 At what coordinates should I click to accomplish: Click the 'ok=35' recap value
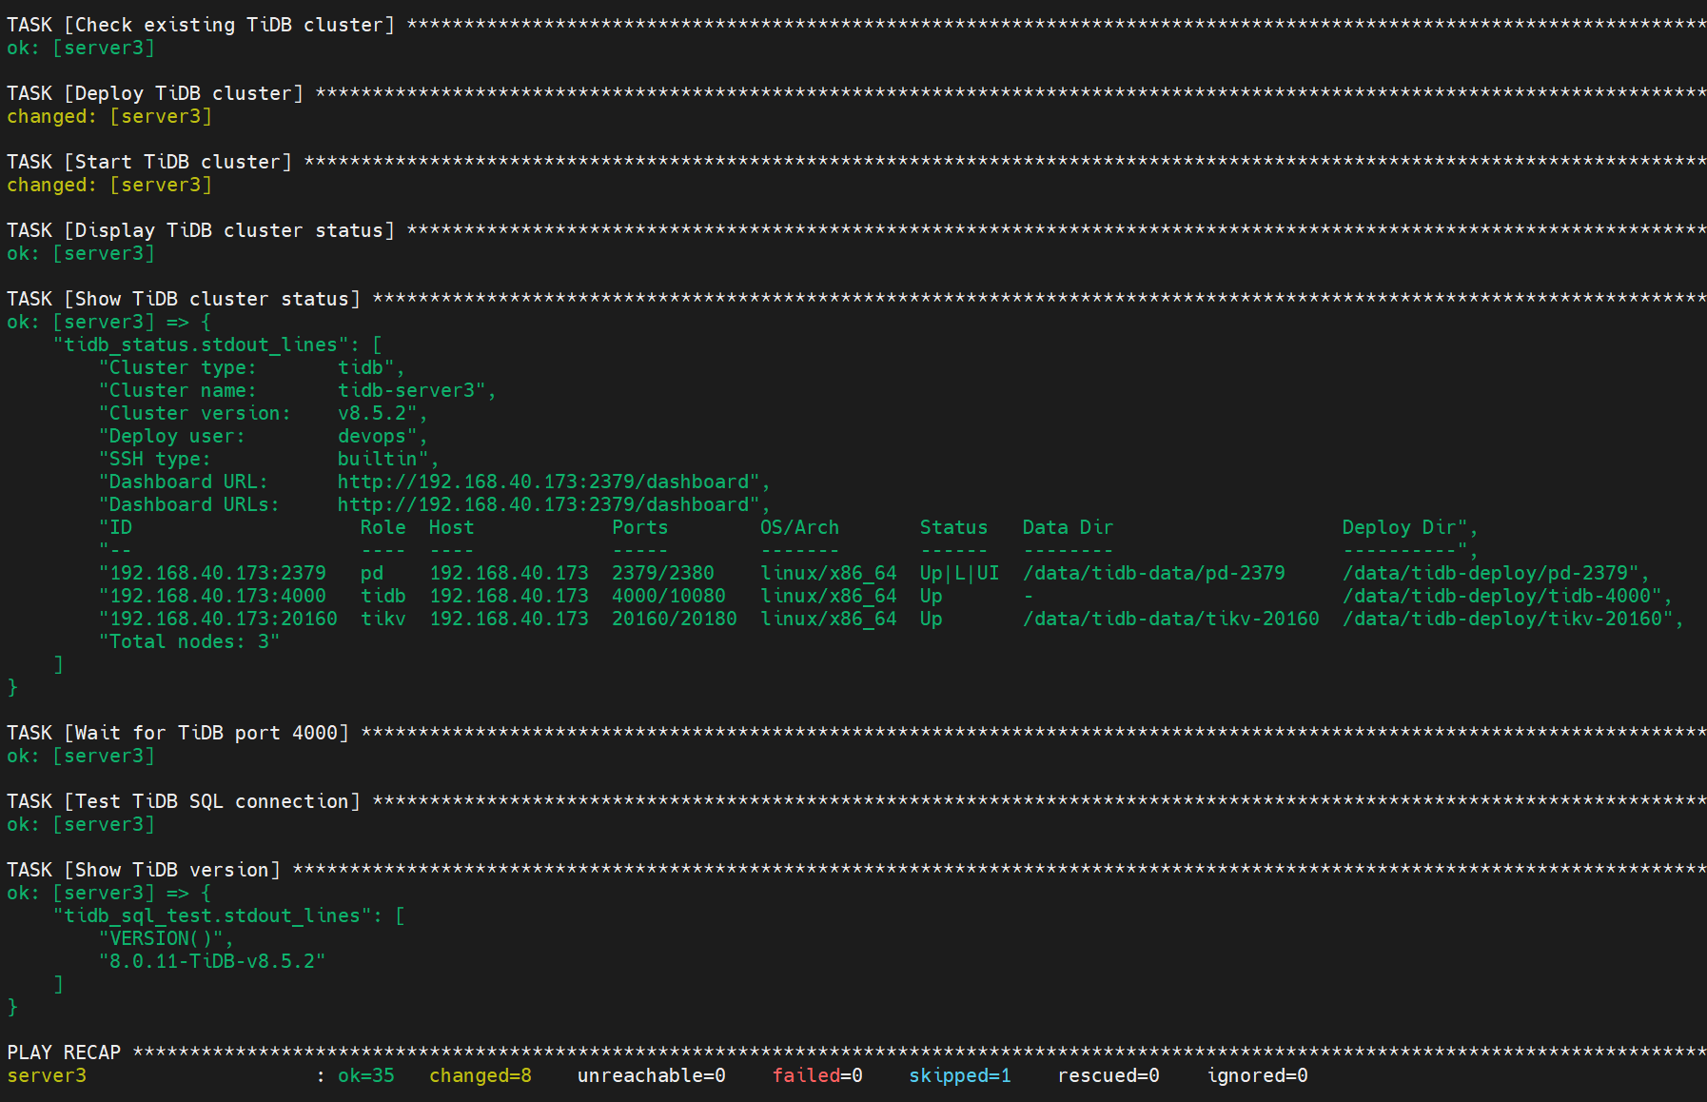366,1075
